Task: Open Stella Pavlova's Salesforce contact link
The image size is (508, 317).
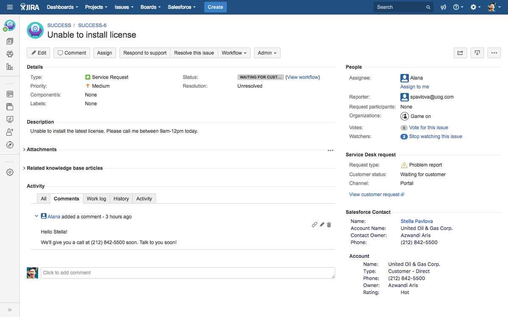Action: pos(417,221)
